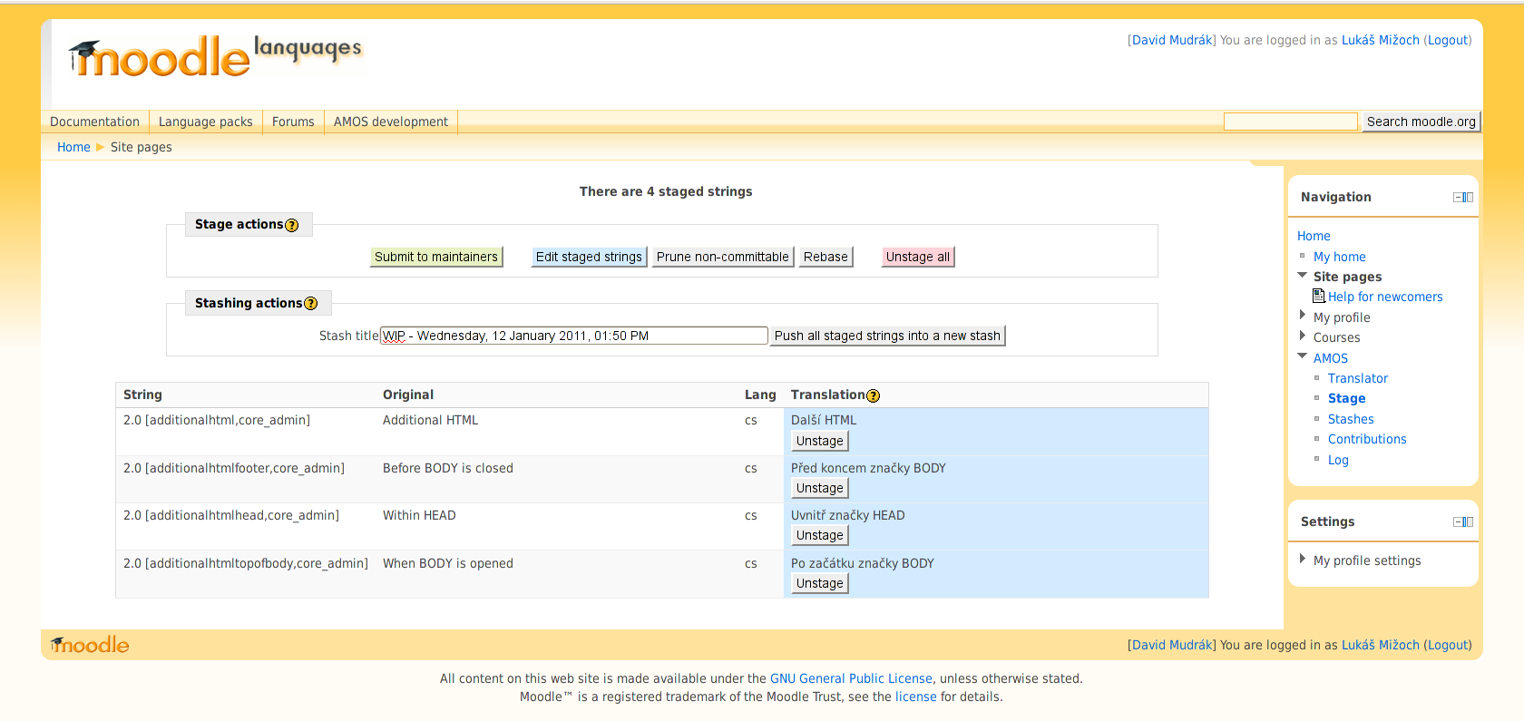Click string [additionalhtmlfooter,core_admin] cell
Screen dimensions: 1524x721
234,468
